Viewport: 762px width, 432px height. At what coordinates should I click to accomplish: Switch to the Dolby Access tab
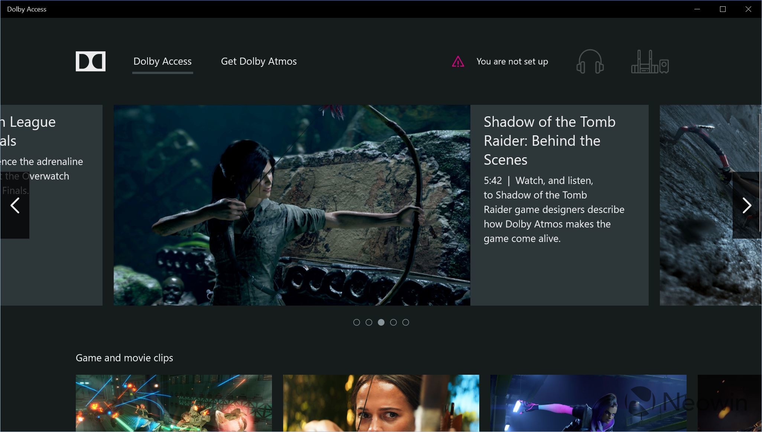pos(162,61)
